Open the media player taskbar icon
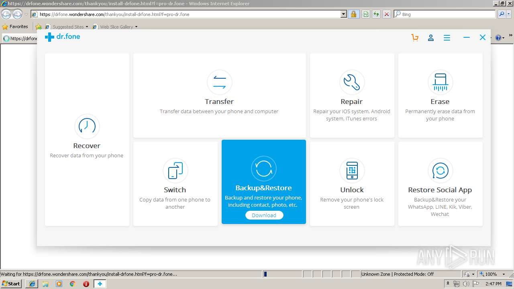Image resolution: width=514 pixels, height=289 pixels. (x=59, y=284)
